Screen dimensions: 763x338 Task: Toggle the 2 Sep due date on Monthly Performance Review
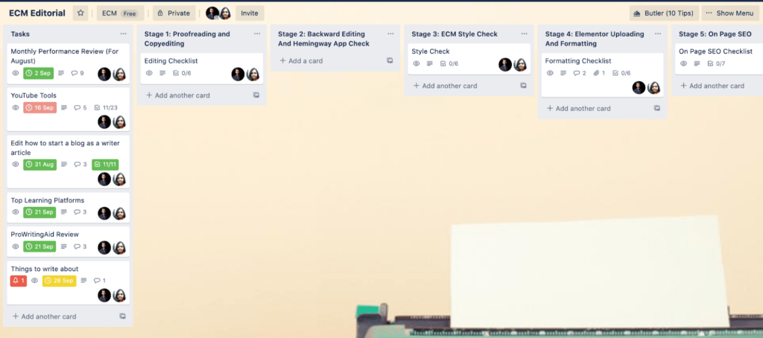click(x=39, y=73)
